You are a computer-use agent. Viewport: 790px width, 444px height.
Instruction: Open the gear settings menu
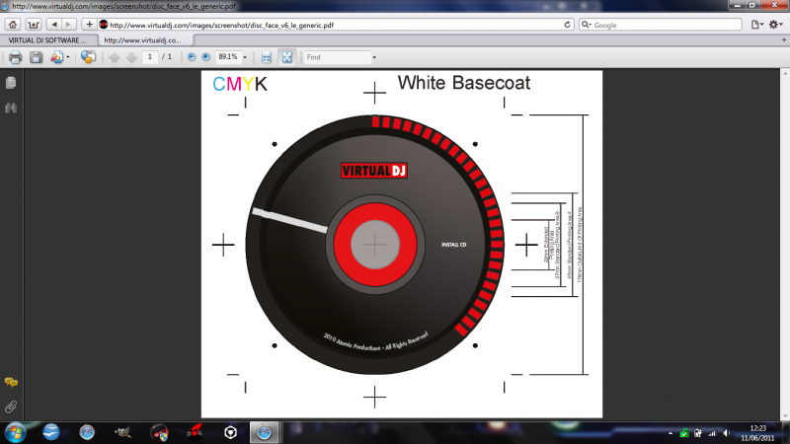tap(775, 25)
